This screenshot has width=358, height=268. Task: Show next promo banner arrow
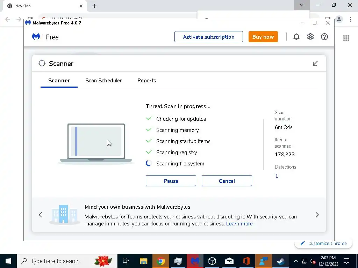tap(317, 215)
